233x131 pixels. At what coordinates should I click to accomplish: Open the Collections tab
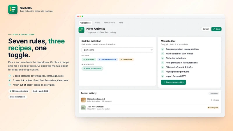[85, 23]
